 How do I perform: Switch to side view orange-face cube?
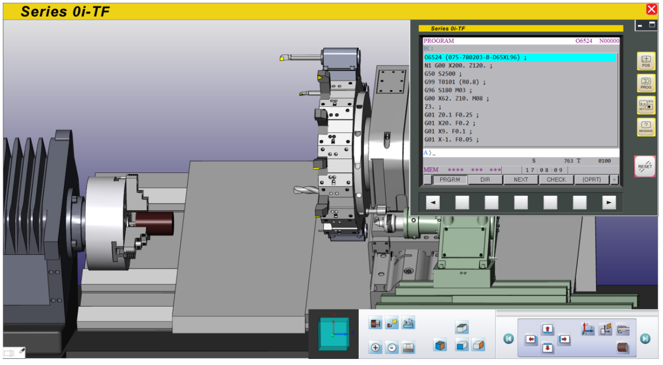479,345
